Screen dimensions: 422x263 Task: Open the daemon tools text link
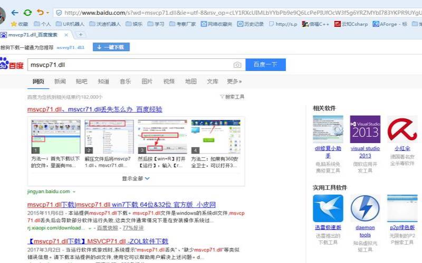tap(365, 231)
